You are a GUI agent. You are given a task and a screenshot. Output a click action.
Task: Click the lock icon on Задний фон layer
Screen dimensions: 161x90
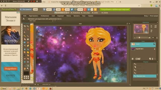coord(154,49)
